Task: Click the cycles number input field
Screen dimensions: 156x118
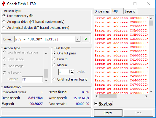Action: pyautogui.click(x=64, y=72)
